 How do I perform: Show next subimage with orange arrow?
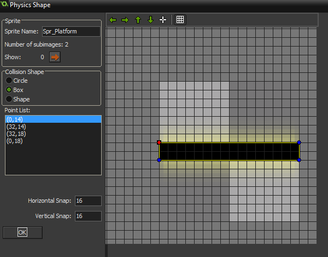(55, 56)
